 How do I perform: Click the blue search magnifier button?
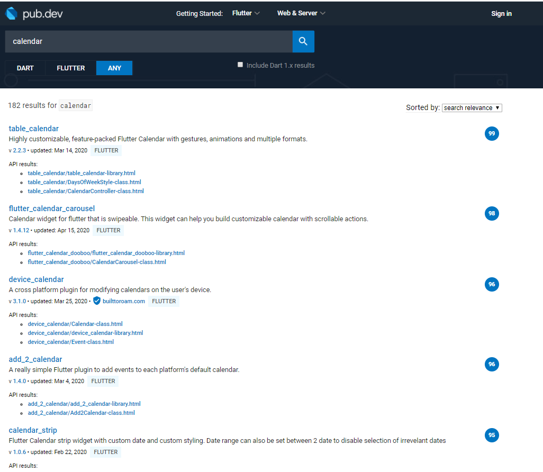click(303, 42)
